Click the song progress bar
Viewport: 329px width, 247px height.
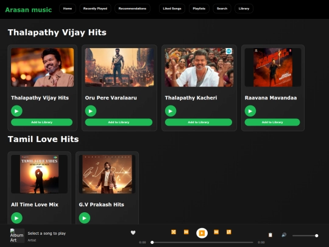click(x=202, y=242)
